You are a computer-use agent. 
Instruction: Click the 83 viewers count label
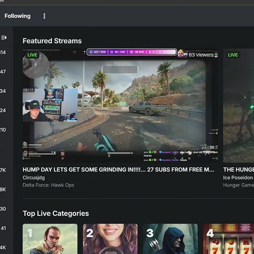(201, 55)
